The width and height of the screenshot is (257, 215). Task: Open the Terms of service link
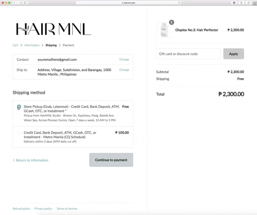[x=67, y=209]
